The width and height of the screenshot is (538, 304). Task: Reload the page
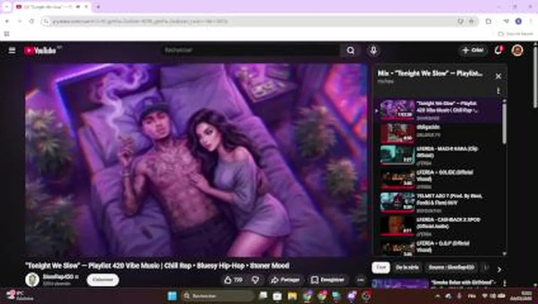click(x=32, y=21)
